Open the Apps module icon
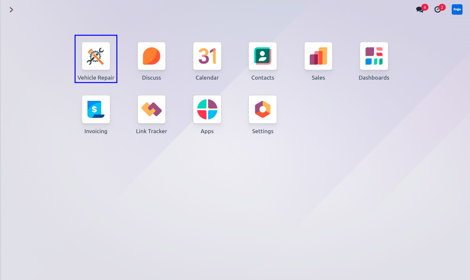Image resolution: width=470 pixels, height=280 pixels. (207, 109)
